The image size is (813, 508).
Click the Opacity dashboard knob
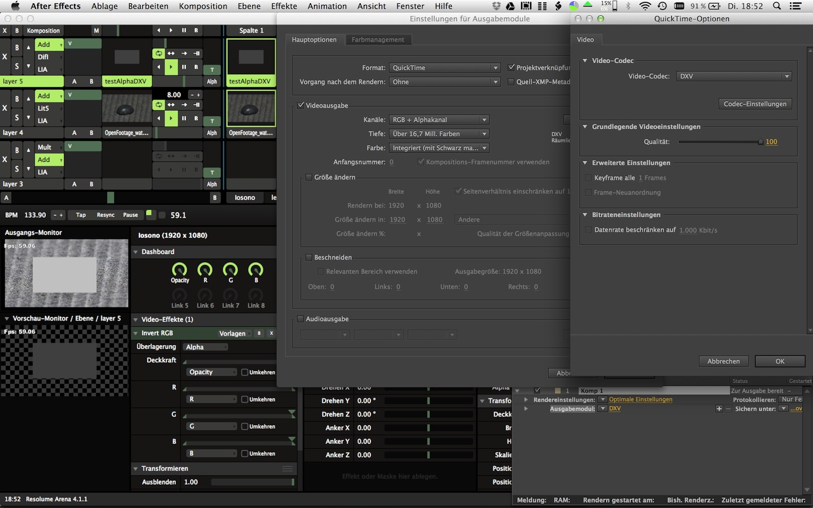[180, 270]
